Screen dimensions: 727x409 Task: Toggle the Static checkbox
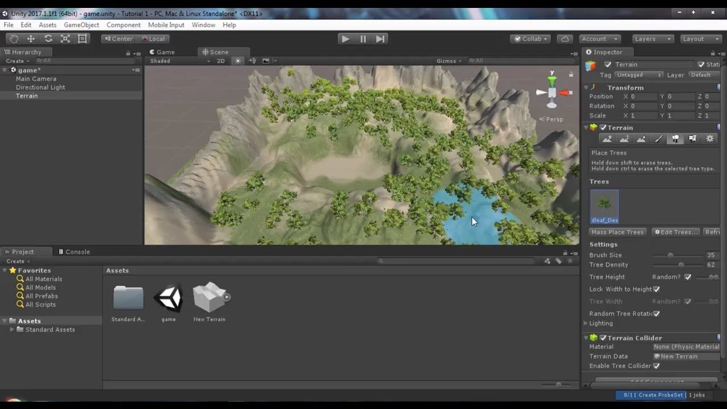pyautogui.click(x=701, y=65)
